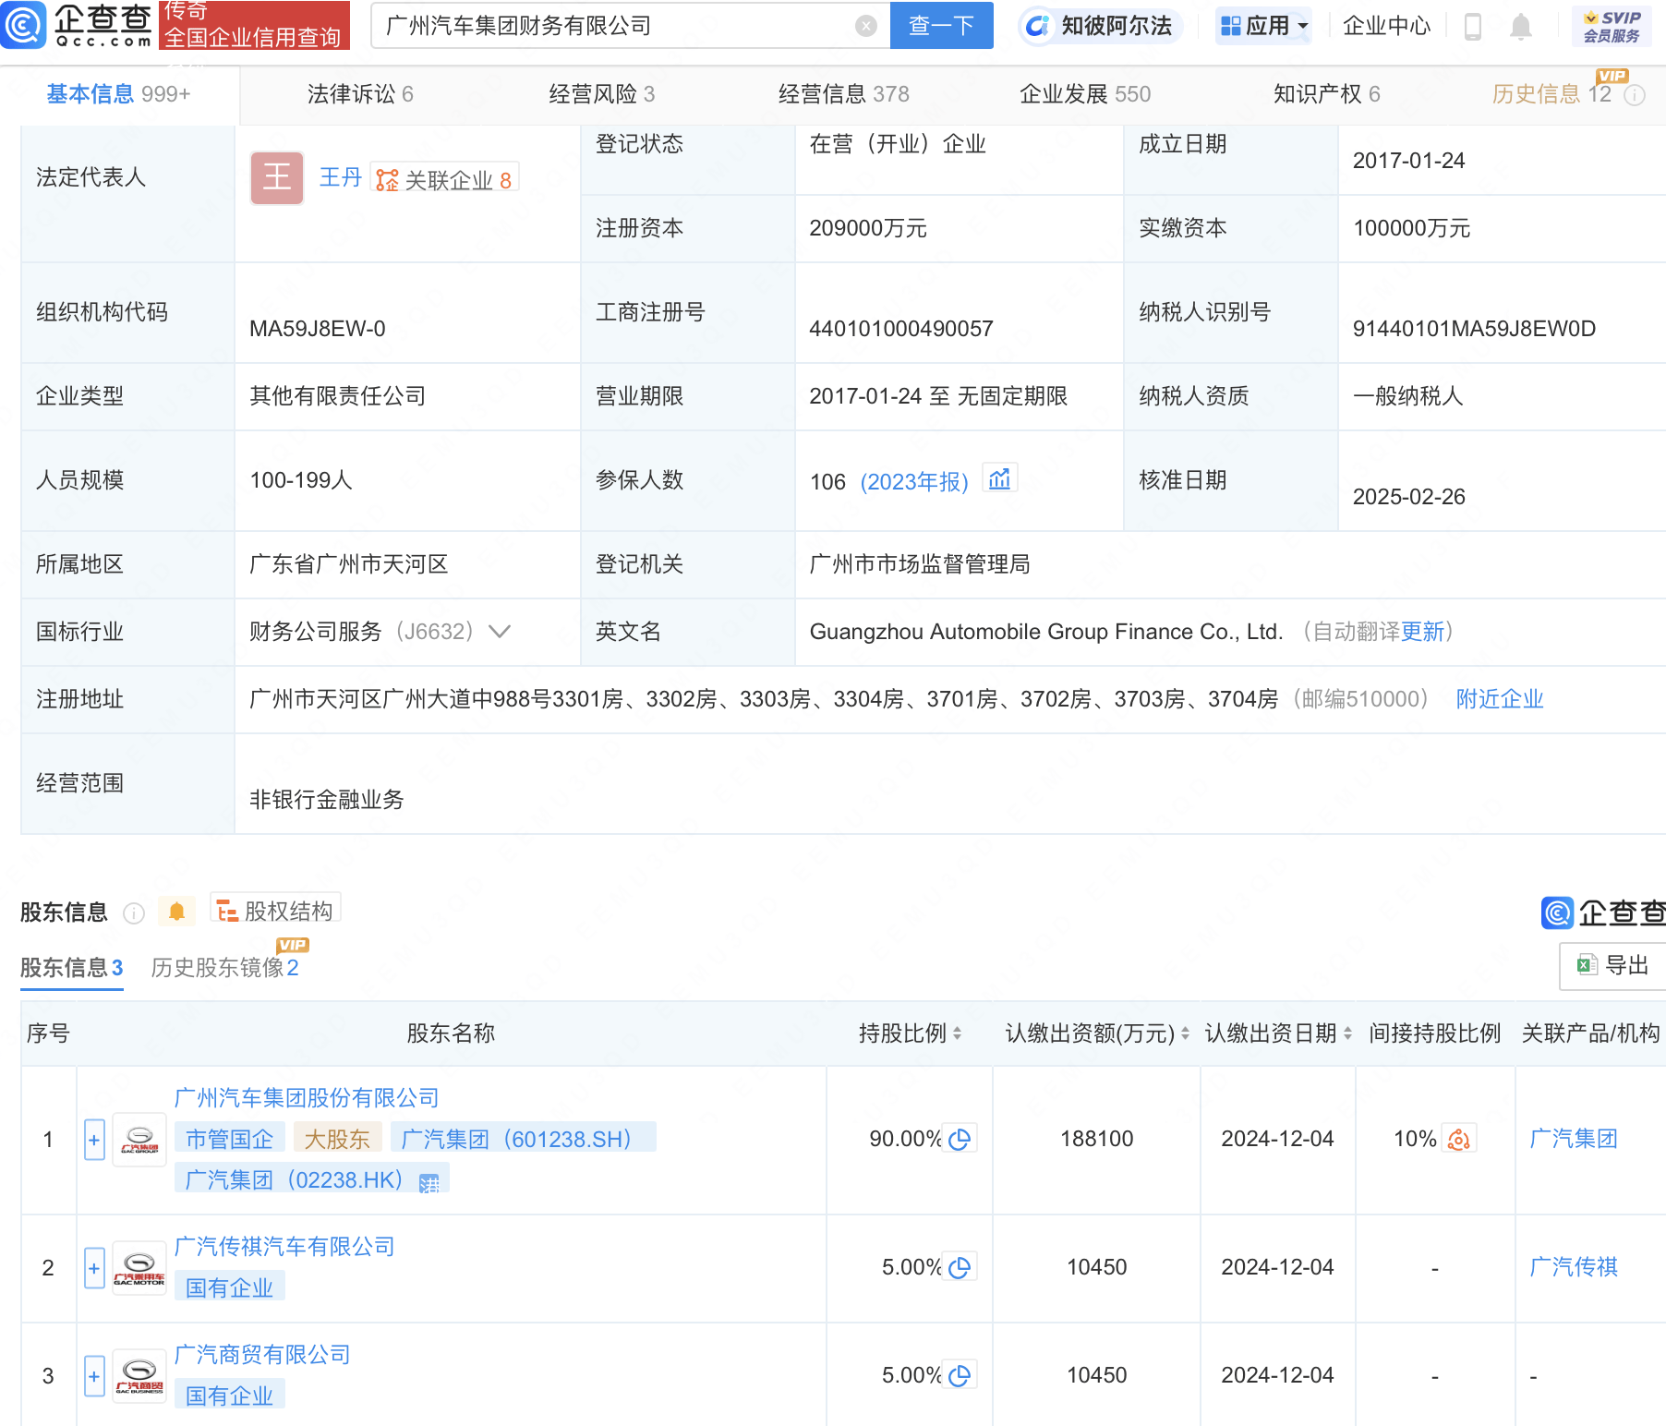The width and height of the screenshot is (1666, 1426).
Task: Open 企业中心 link
Action: (x=1386, y=26)
